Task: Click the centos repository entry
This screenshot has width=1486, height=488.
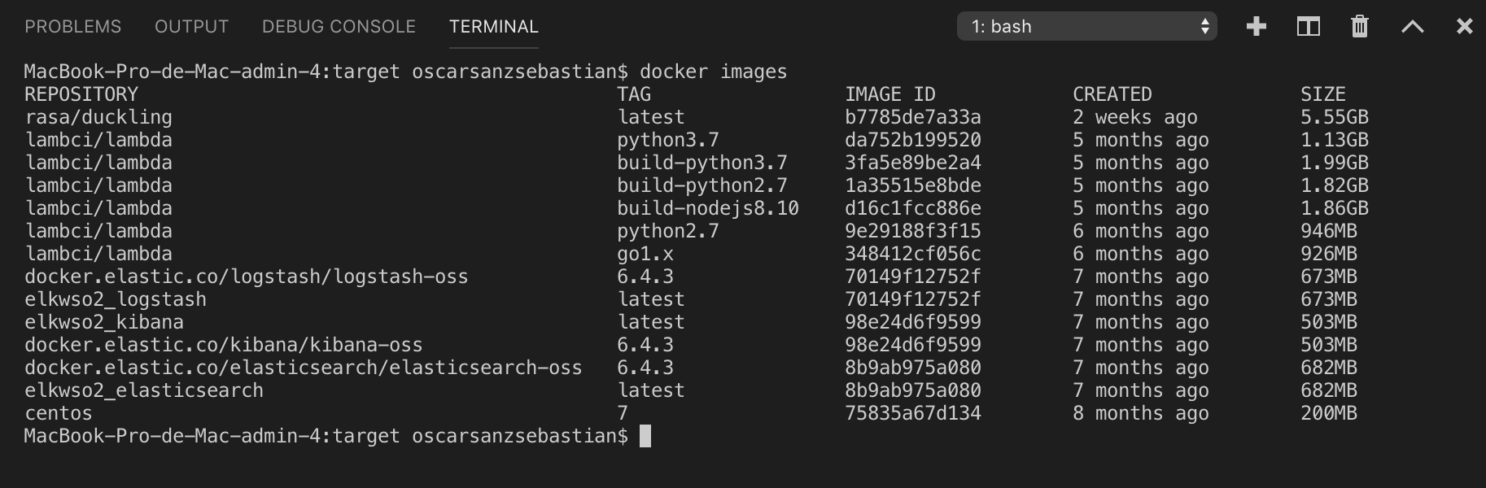Action: pyautogui.click(x=58, y=413)
